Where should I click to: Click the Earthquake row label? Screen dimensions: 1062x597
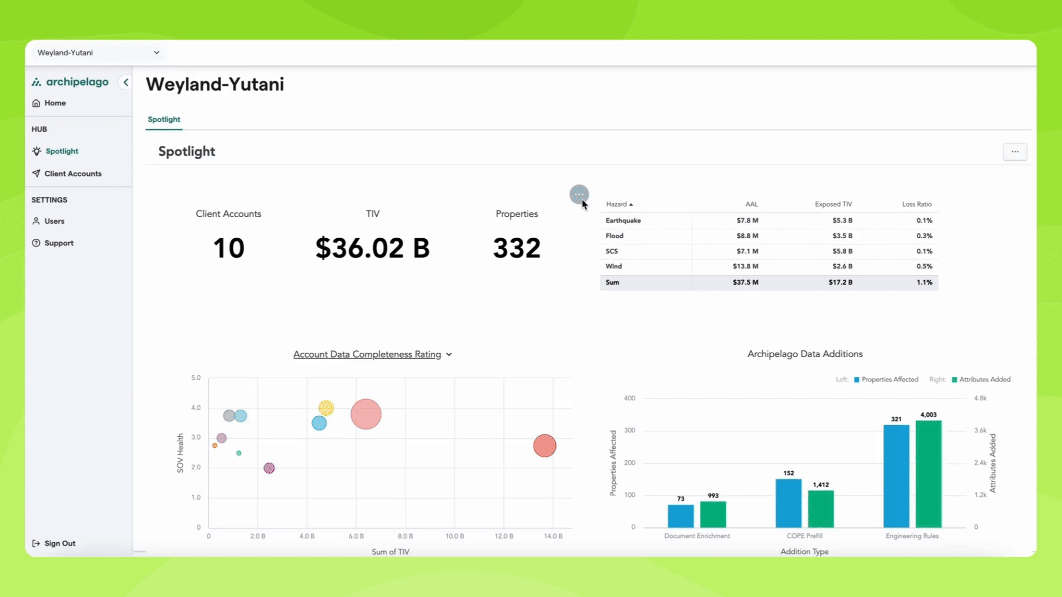pyautogui.click(x=623, y=221)
